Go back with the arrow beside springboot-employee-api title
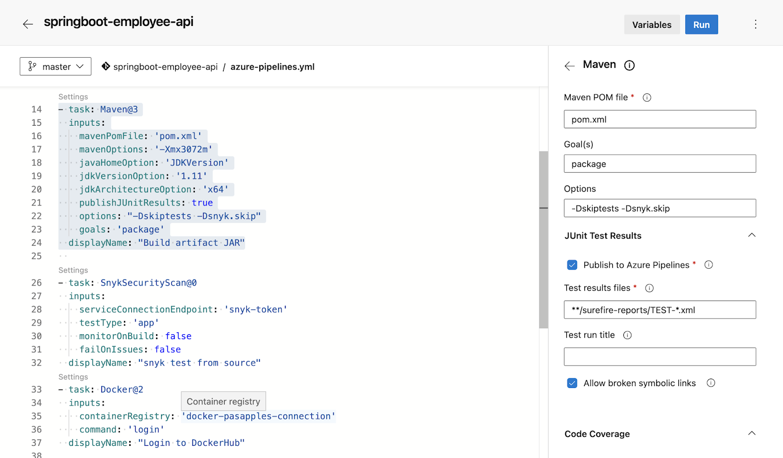Viewport: 783px width, 458px height. coord(28,24)
